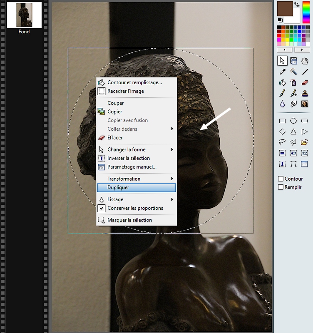Select the layer manager tool icon
313x333 pixels.
pos(293,61)
